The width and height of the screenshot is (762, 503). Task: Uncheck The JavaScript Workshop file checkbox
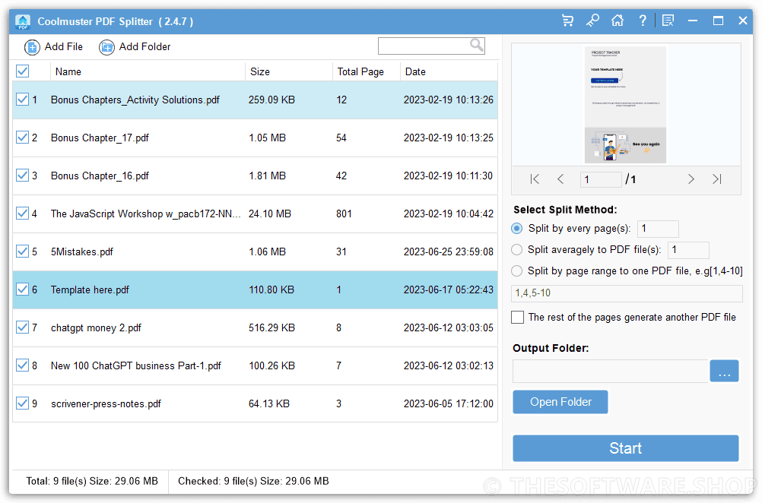point(22,214)
